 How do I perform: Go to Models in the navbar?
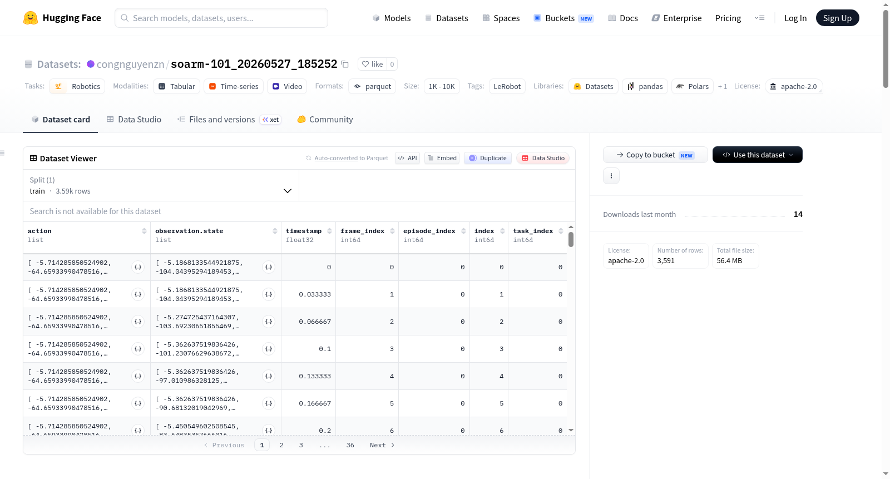tap(392, 18)
